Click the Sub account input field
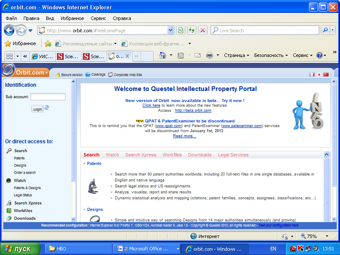 click(x=48, y=97)
